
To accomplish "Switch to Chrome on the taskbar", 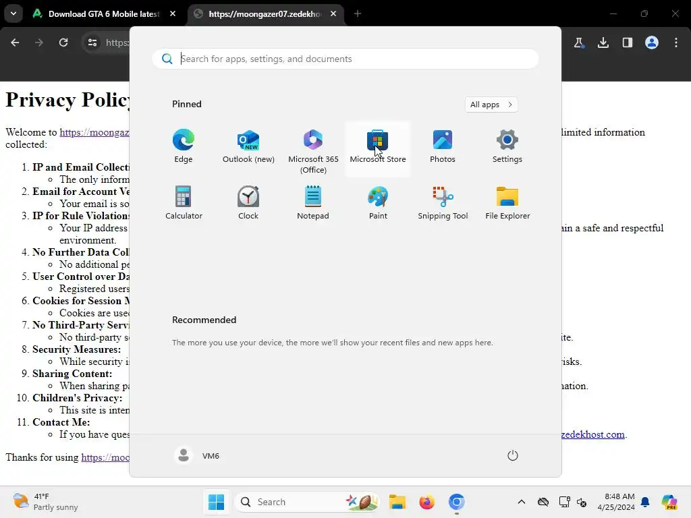I will (x=457, y=502).
